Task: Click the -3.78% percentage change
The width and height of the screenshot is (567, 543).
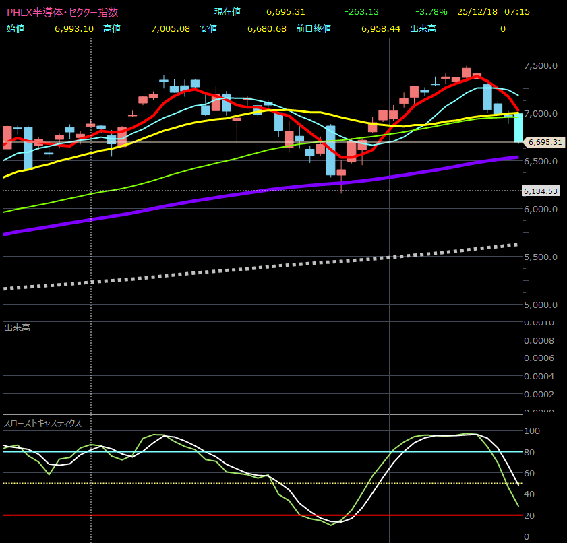Action: click(434, 12)
